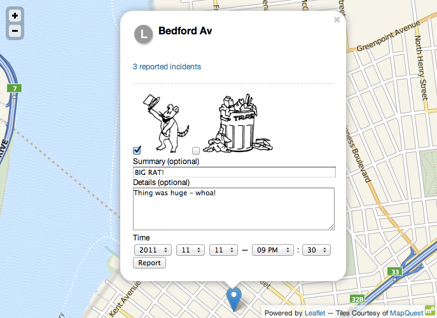Open the hour dropdown showing 09 PM
This screenshot has height=318, width=437.
(x=272, y=250)
